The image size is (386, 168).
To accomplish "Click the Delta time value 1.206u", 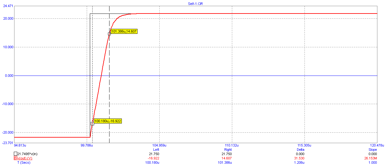I will pyautogui.click(x=299, y=162).
